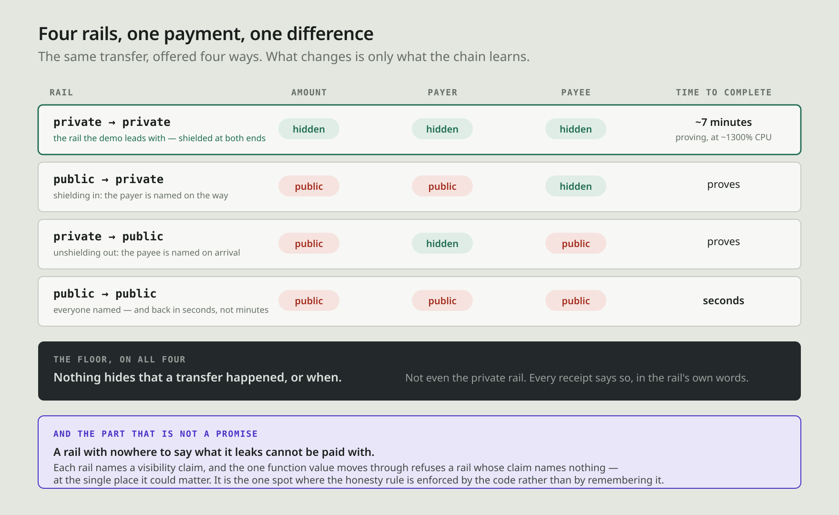Click hidden Payee pill in private → private row
The height and width of the screenshot is (515, 839).
(576, 129)
